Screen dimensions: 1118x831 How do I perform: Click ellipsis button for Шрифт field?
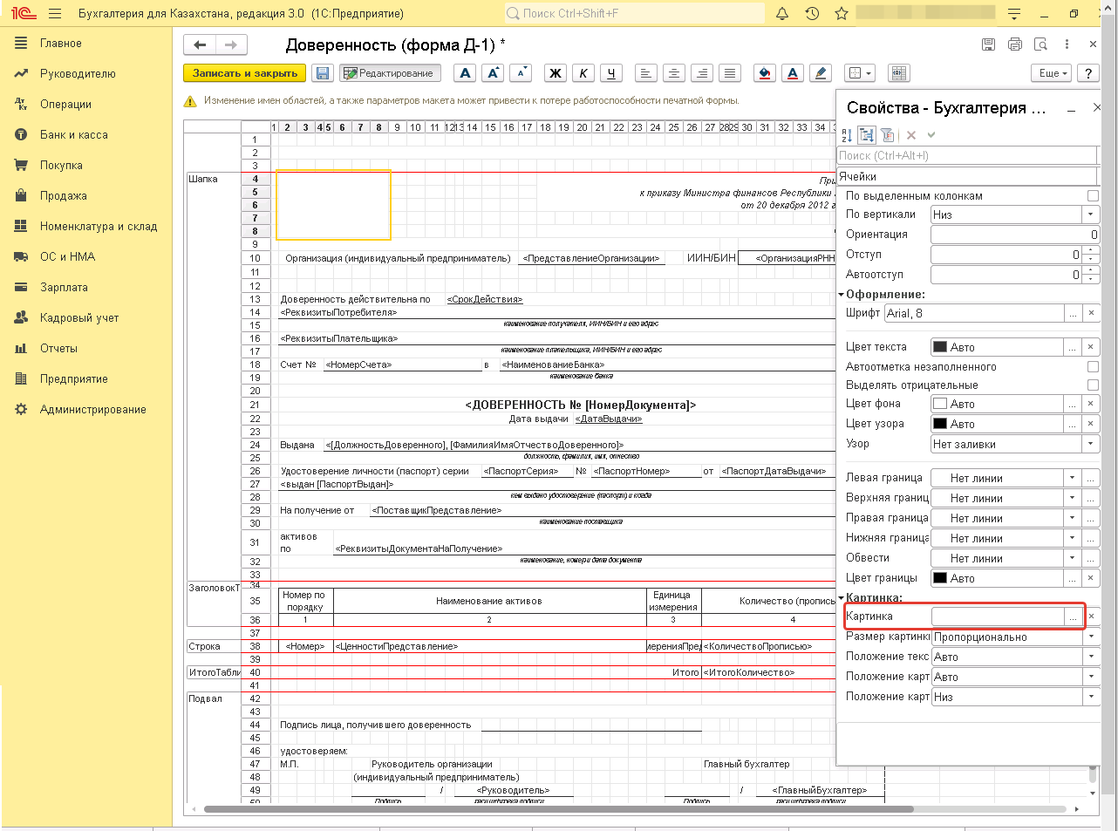click(x=1073, y=313)
